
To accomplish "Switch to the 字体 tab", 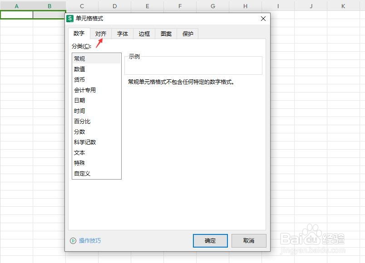I will coord(123,34).
